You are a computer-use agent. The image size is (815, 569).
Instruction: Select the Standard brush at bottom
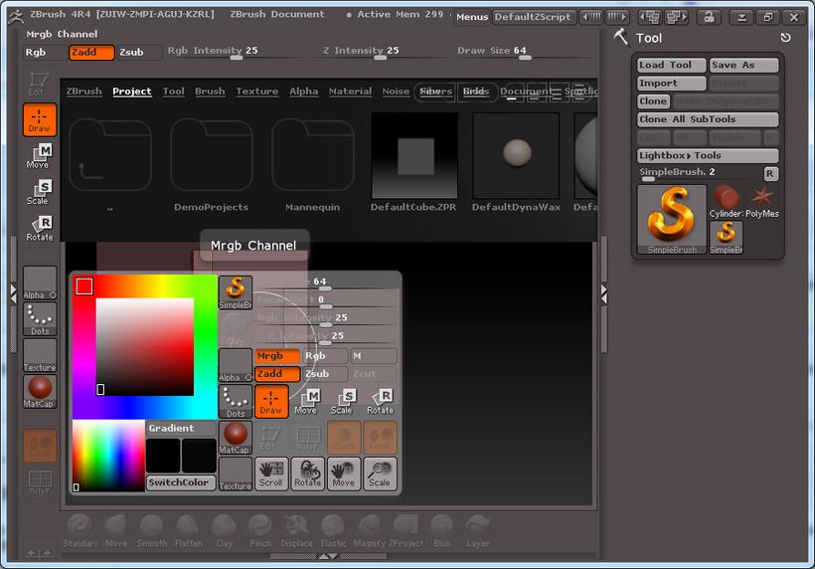point(80,530)
